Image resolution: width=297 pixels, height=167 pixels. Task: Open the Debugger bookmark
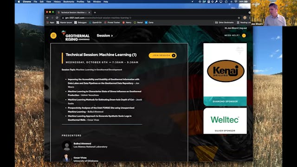(x=80, y=23)
